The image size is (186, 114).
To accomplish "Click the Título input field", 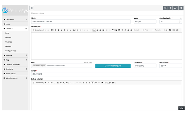I will point(81,22).
